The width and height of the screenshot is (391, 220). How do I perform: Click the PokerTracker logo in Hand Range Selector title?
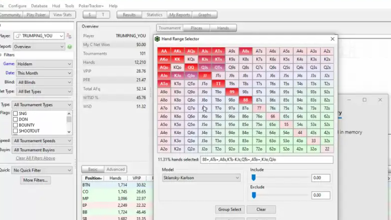157,39
